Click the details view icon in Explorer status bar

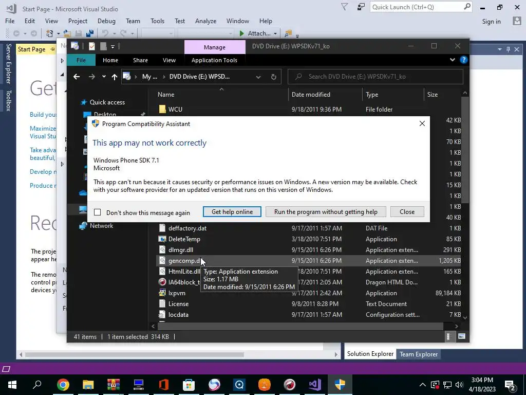click(x=448, y=336)
